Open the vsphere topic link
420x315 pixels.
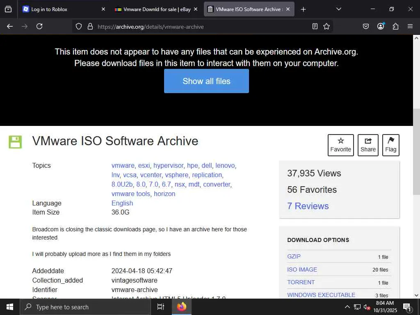(x=176, y=175)
